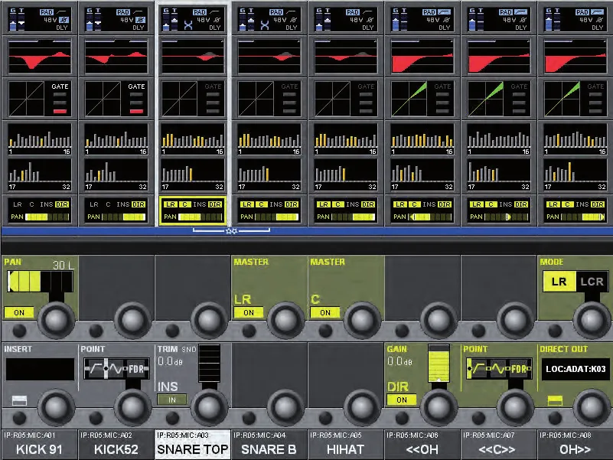Open bus sends 17-32 block of KICK52
613x460 pixels.
pyautogui.click(x=116, y=175)
